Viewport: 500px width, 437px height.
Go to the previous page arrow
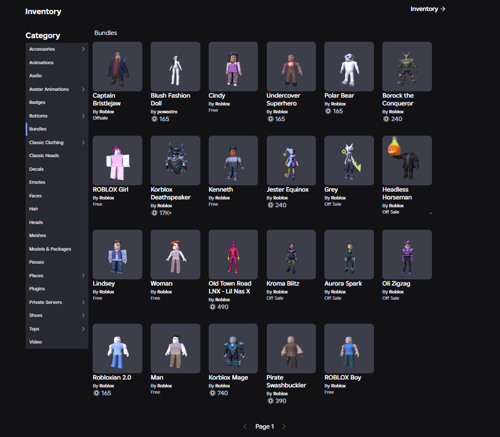pyautogui.click(x=245, y=427)
